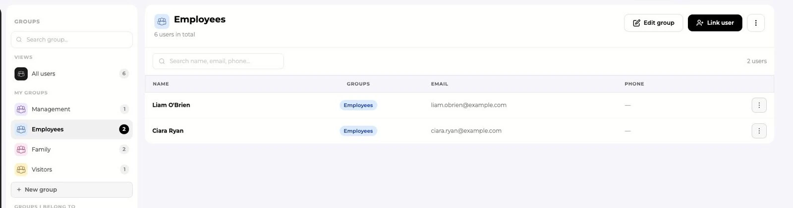
Task: Click the VIEWS section label
Action: click(23, 57)
